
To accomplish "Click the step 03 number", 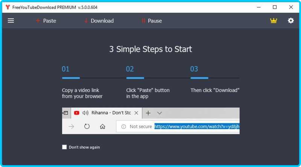I will [x=194, y=69].
